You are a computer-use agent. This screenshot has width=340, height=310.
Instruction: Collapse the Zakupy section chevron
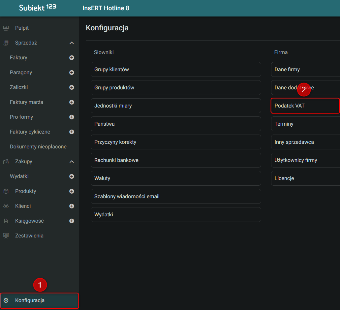pos(72,162)
